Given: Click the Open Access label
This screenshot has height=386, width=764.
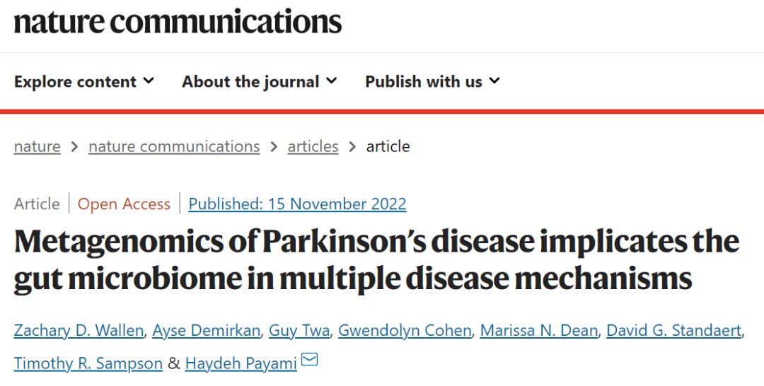Looking at the screenshot, I should (x=124, y=204).
